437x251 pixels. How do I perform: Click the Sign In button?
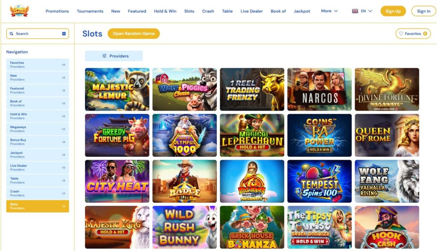click(x=423, y=11)
